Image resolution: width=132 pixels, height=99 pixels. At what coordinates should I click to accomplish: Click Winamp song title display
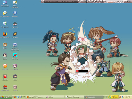point(61,2)
